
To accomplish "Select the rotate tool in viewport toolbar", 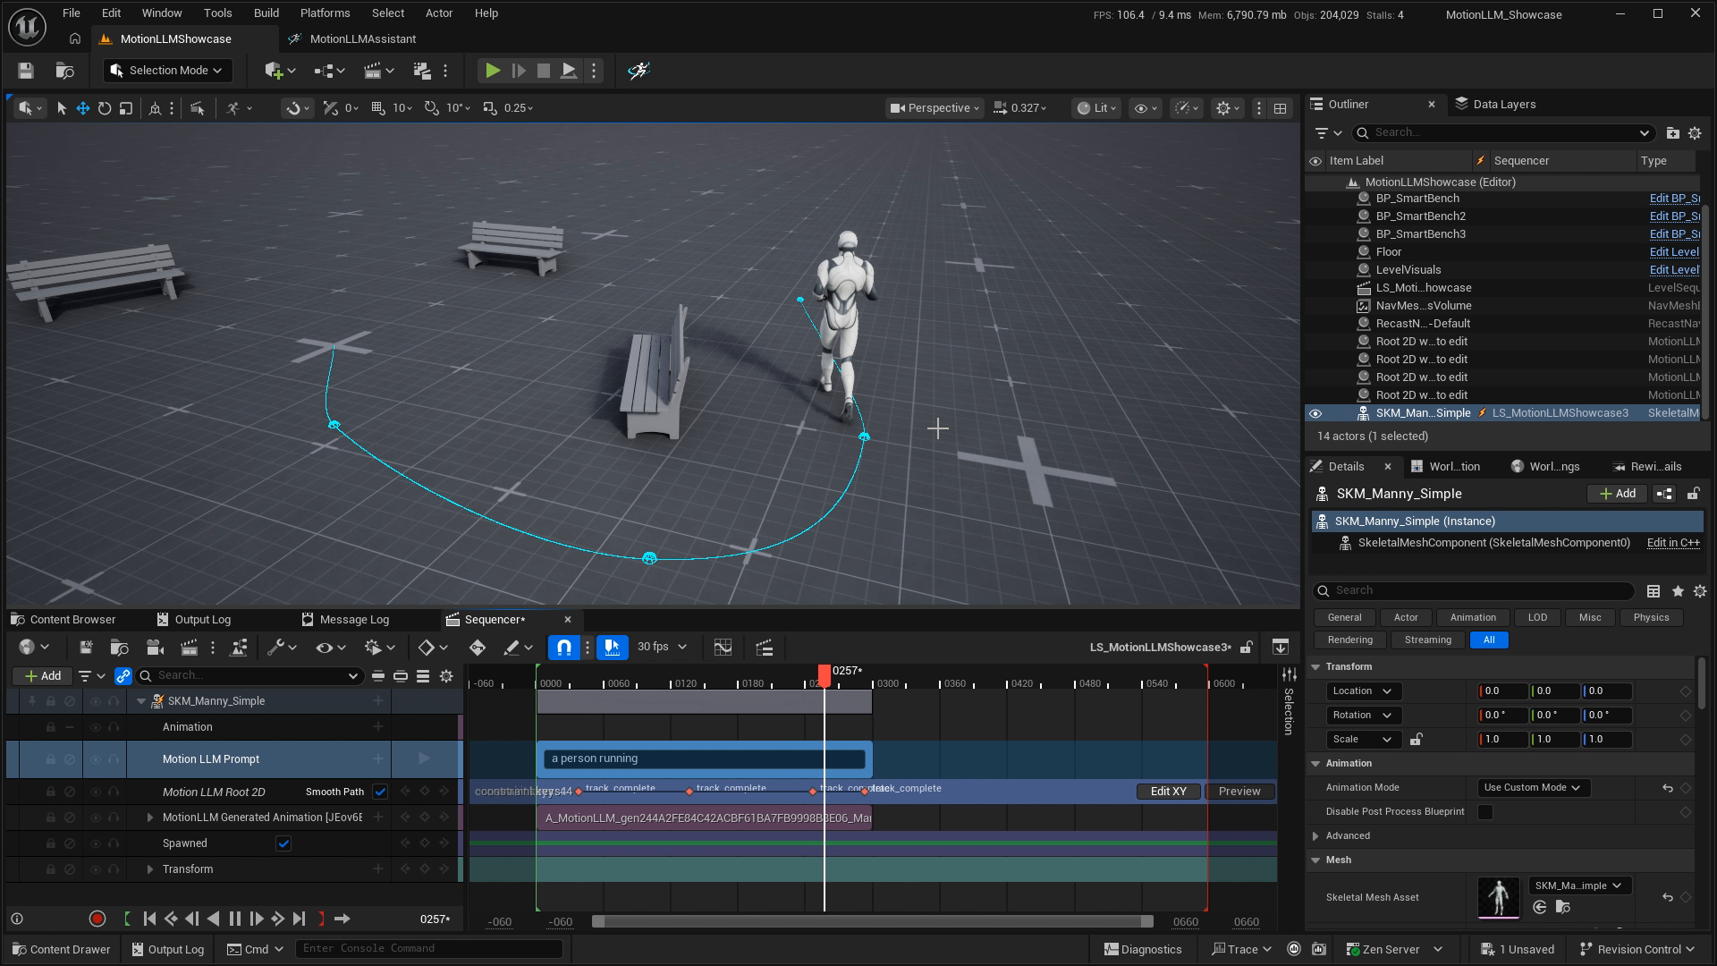I will [x=105, y=108].
